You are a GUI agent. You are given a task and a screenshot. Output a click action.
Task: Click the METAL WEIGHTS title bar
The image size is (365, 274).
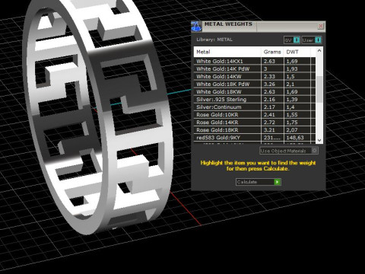pos(259,27)
